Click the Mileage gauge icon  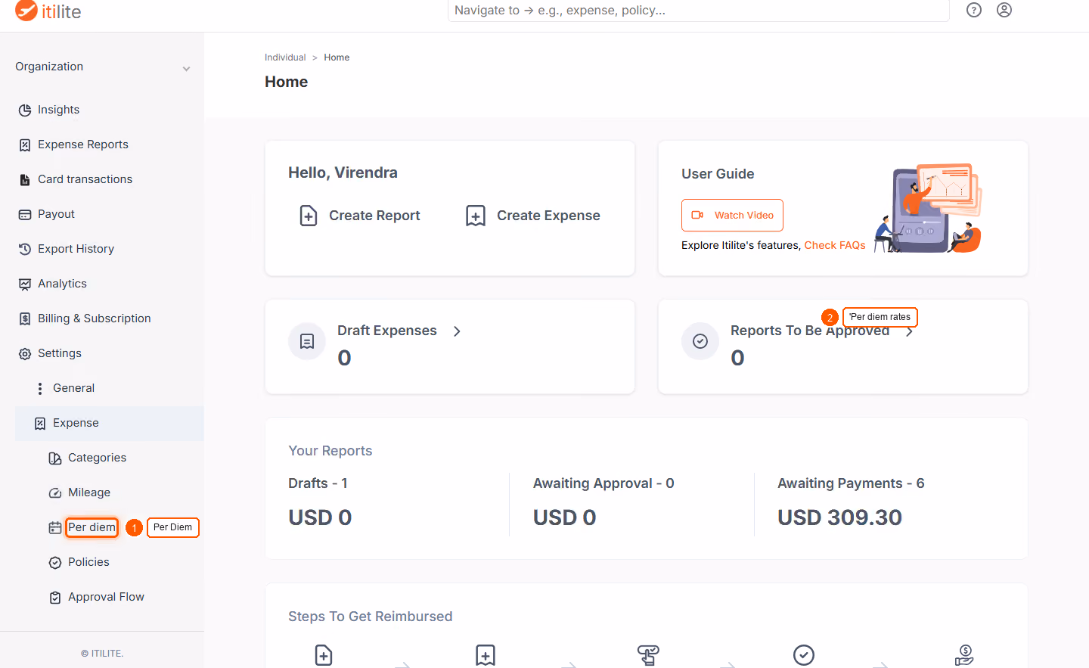pos(55,493)
